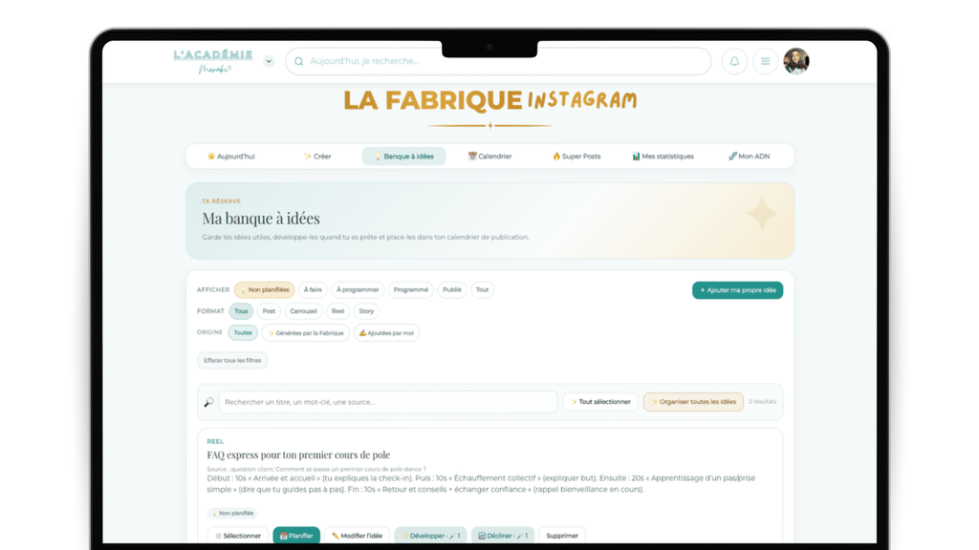Screen dimensions: 979x550
Task: Filter format by Carrousel
Action: pos(303,311)
